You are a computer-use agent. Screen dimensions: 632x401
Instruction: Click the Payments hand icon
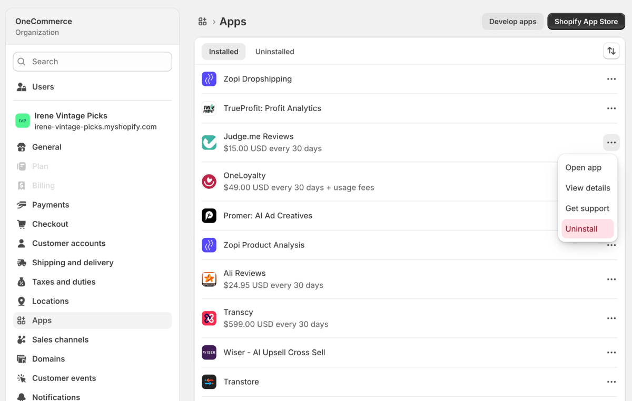pyautogui.click(x=22, y=205)
